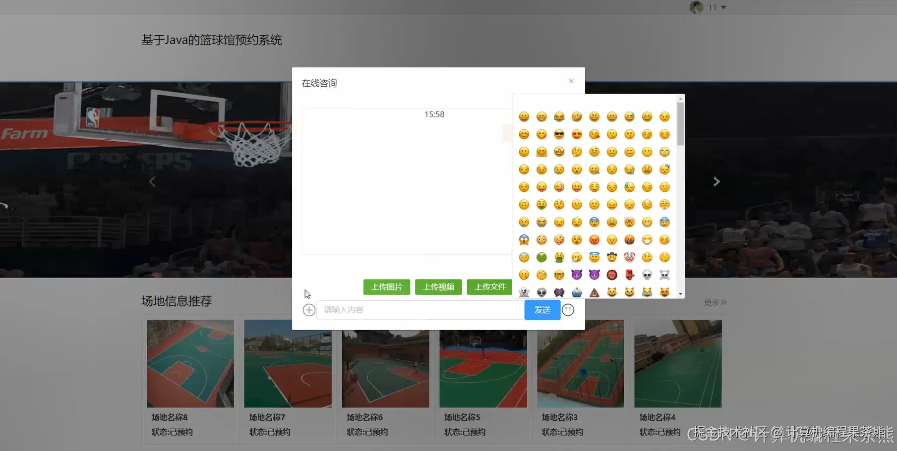Click the previous arrow on the banner carousel

[x=152, y=181]
